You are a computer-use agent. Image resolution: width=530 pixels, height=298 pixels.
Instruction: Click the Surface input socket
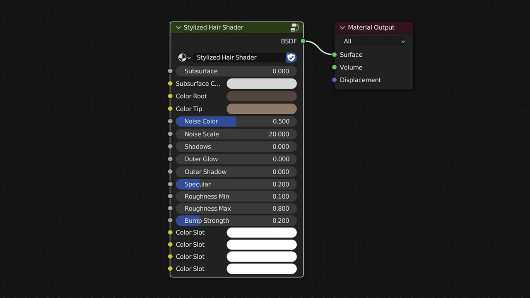pos(334,55)
